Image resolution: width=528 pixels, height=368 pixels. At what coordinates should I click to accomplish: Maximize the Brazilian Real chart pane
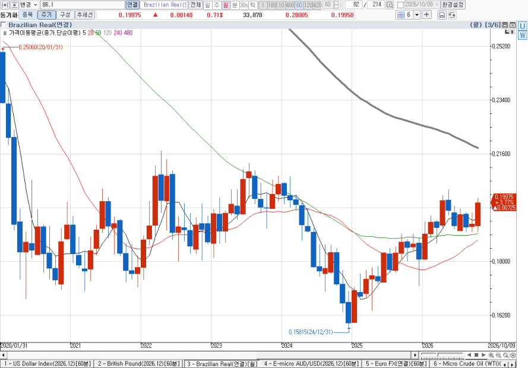[x=505, y=25]
